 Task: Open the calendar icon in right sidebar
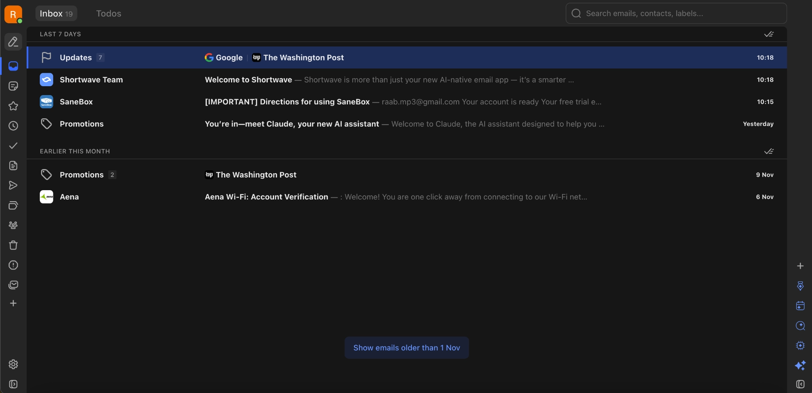pos(800,306)
